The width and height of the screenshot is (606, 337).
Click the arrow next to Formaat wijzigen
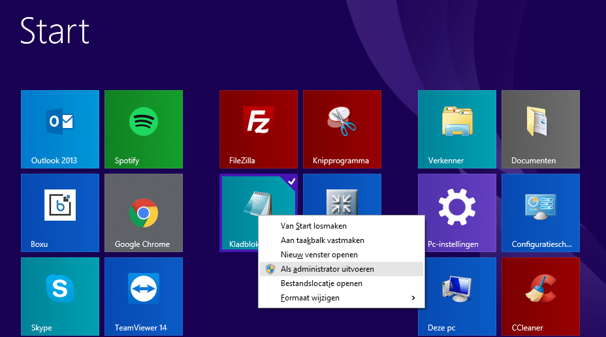(x=413, y=298)
